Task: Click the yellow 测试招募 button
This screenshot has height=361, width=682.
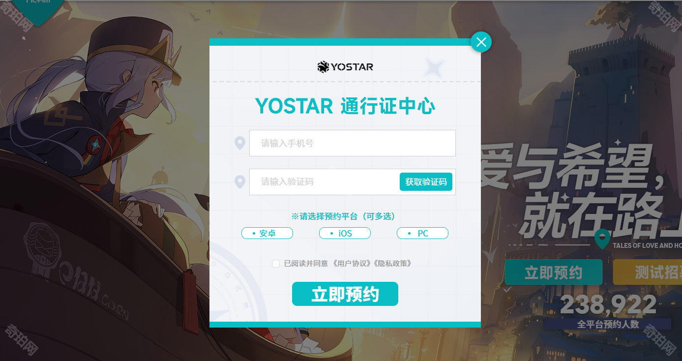Action: (x=648, y=272)
